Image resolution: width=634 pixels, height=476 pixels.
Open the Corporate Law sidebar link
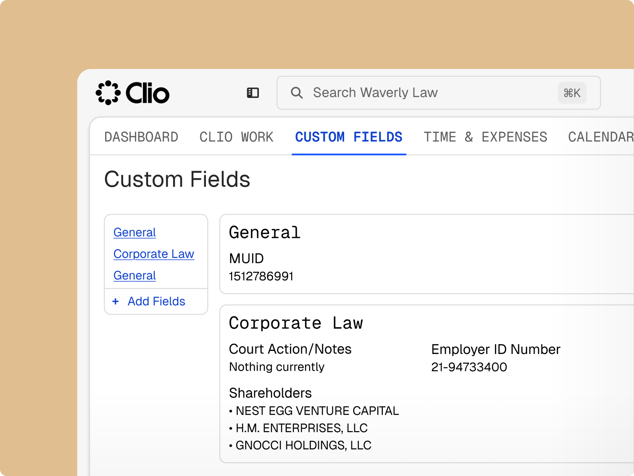154,254
